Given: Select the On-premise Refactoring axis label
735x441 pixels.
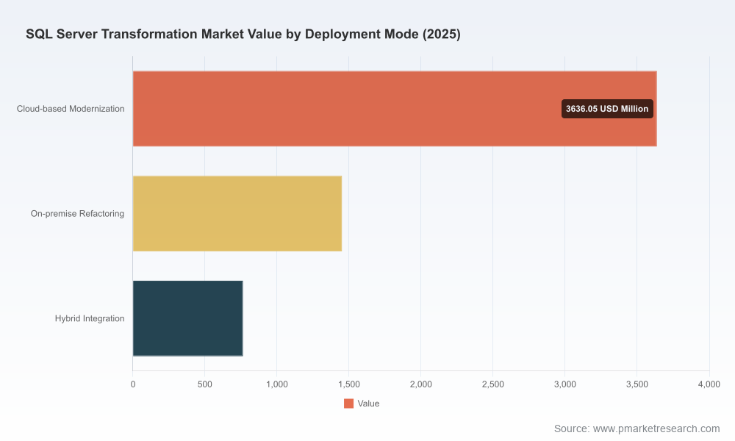Looking at the screenshot, I should click(x=77, y=214).
